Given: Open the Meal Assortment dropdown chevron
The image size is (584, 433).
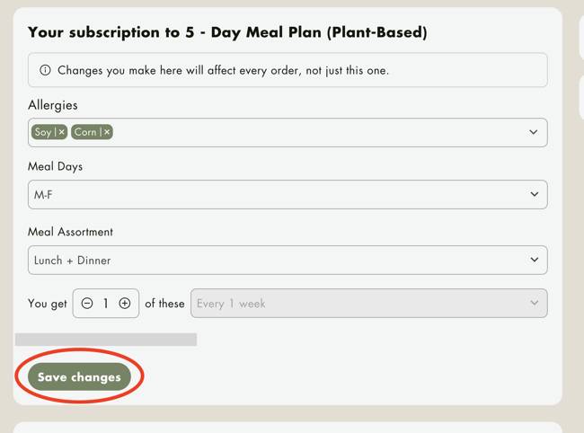Looking at the screenshot, I should (534, 260).
